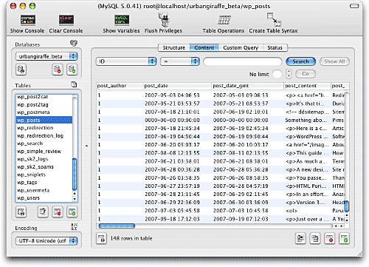Select the wp_users table
The height and width of the screenshot is (267, 369).
pyautogui.click(x=44, y=197)
